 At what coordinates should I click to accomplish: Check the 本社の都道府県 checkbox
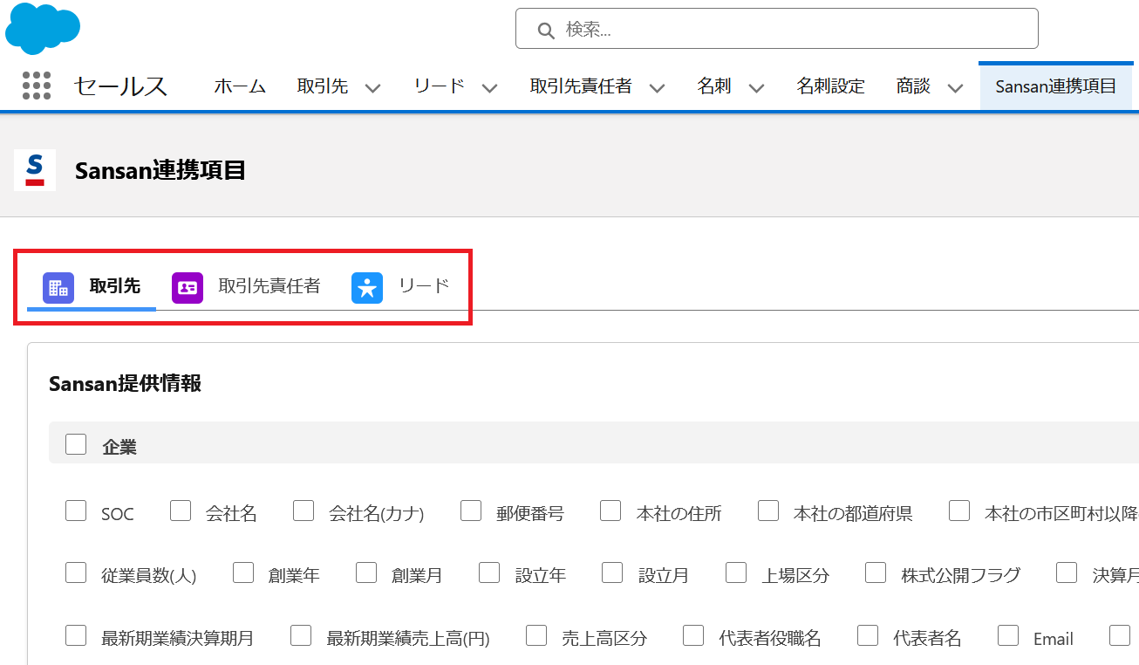[x=768, y=511]
